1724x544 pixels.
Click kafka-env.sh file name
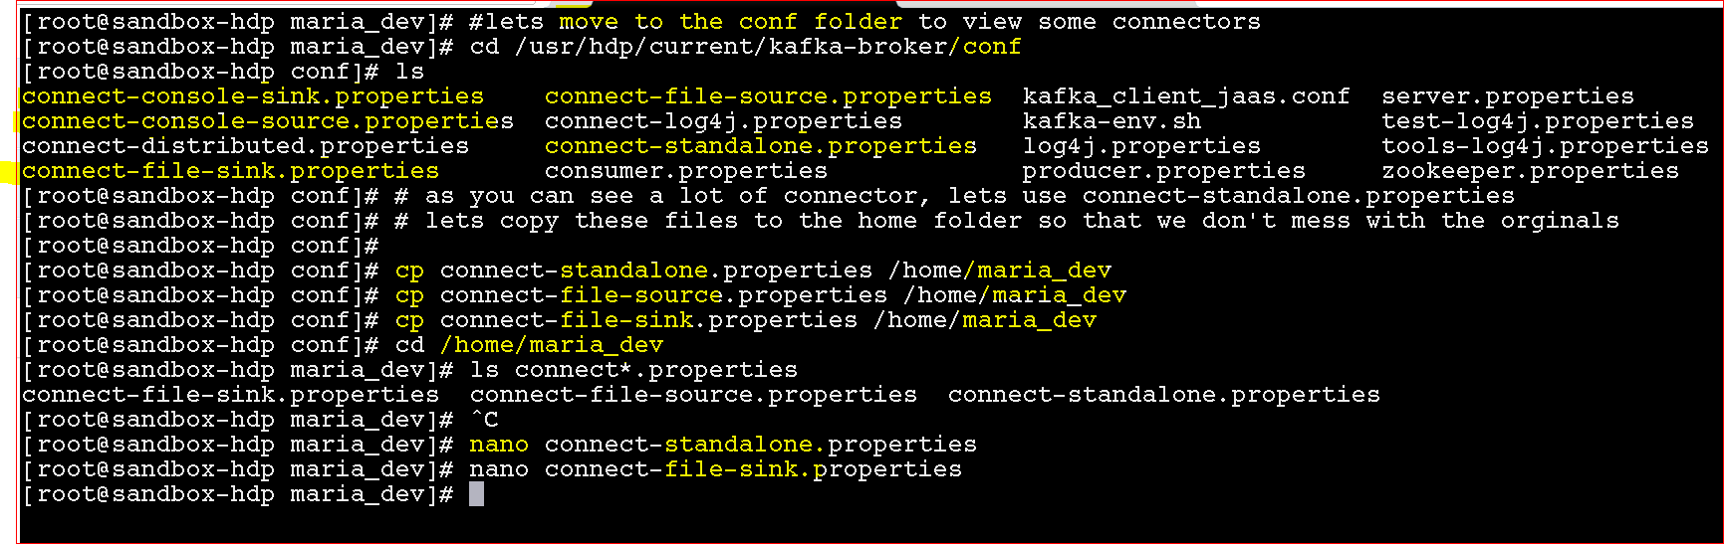click(x=1111, y=121)
